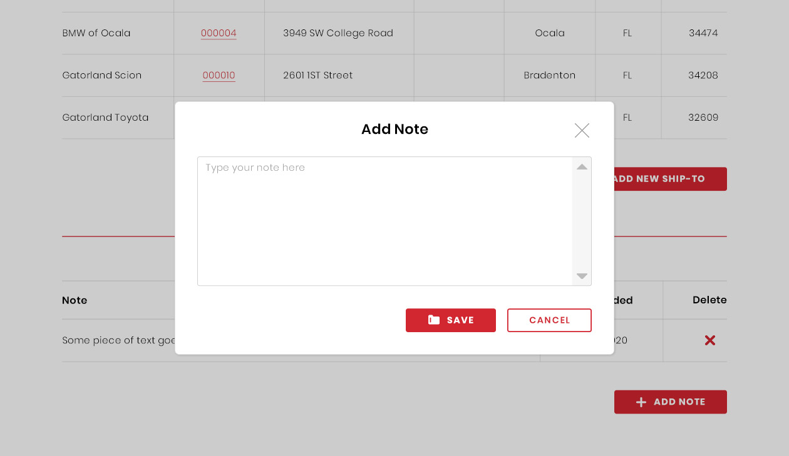Click the Add New Ship-To button
This screenshot has width=789, height=456.
pyautogui.click(x=670, y=179)
